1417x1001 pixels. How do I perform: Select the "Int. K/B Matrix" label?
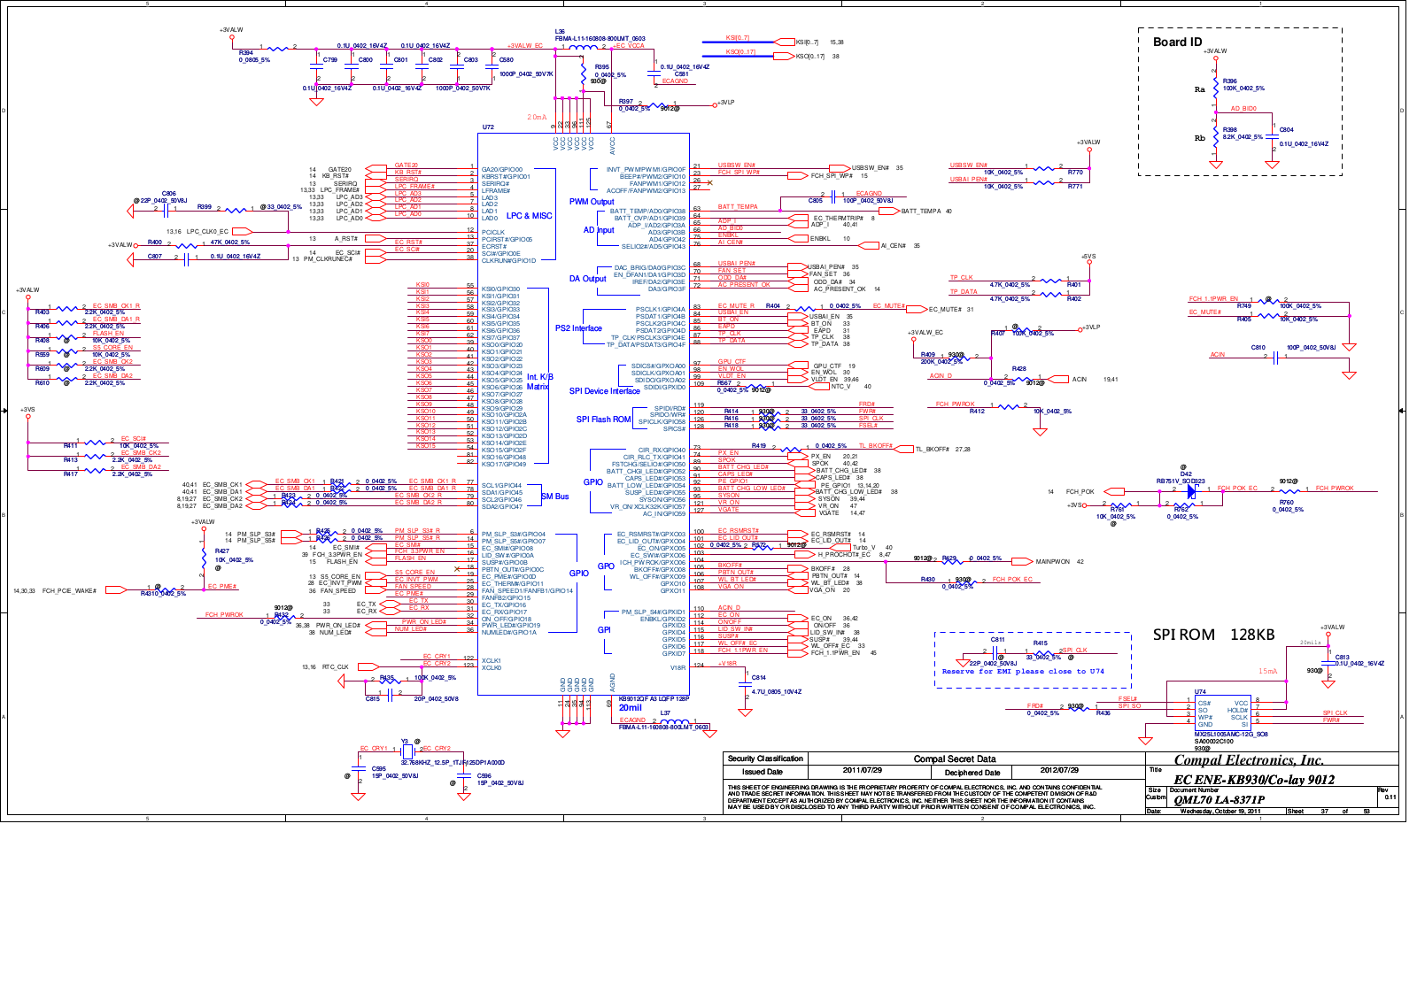click(x=539, y=381)
